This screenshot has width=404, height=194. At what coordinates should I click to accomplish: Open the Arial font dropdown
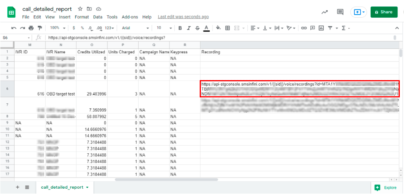point(135,28)
